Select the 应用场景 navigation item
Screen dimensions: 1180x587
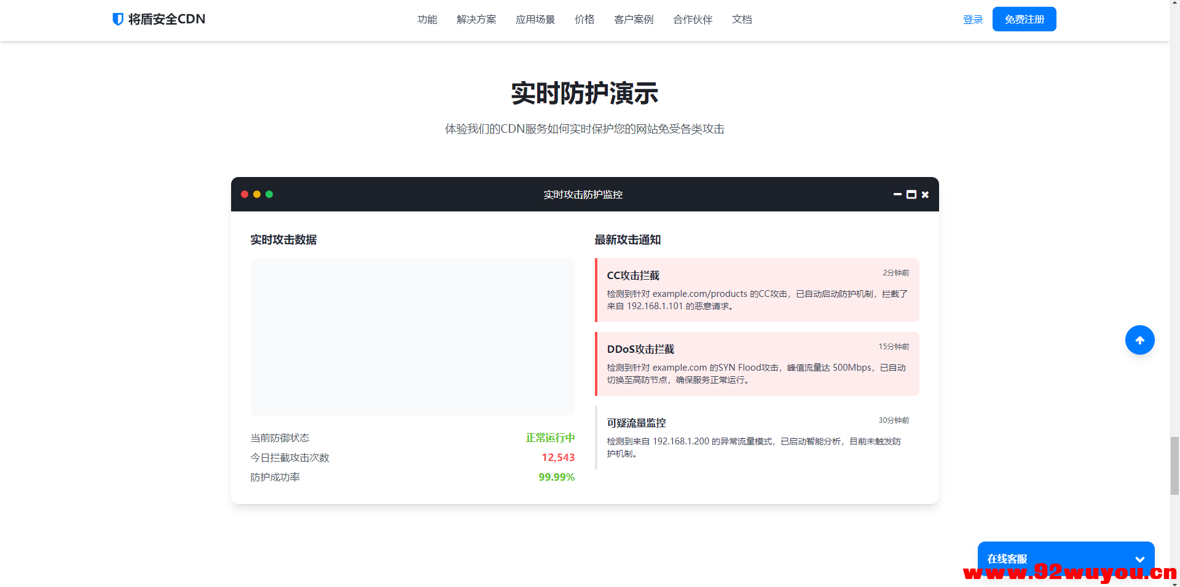[535, 19]
